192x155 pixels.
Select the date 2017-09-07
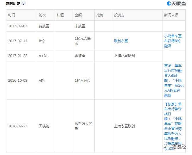click(18, 26)
